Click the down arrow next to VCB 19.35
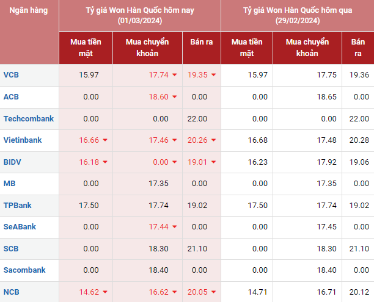The height and width of the screenshot is (302, 374). click(213, 75)
